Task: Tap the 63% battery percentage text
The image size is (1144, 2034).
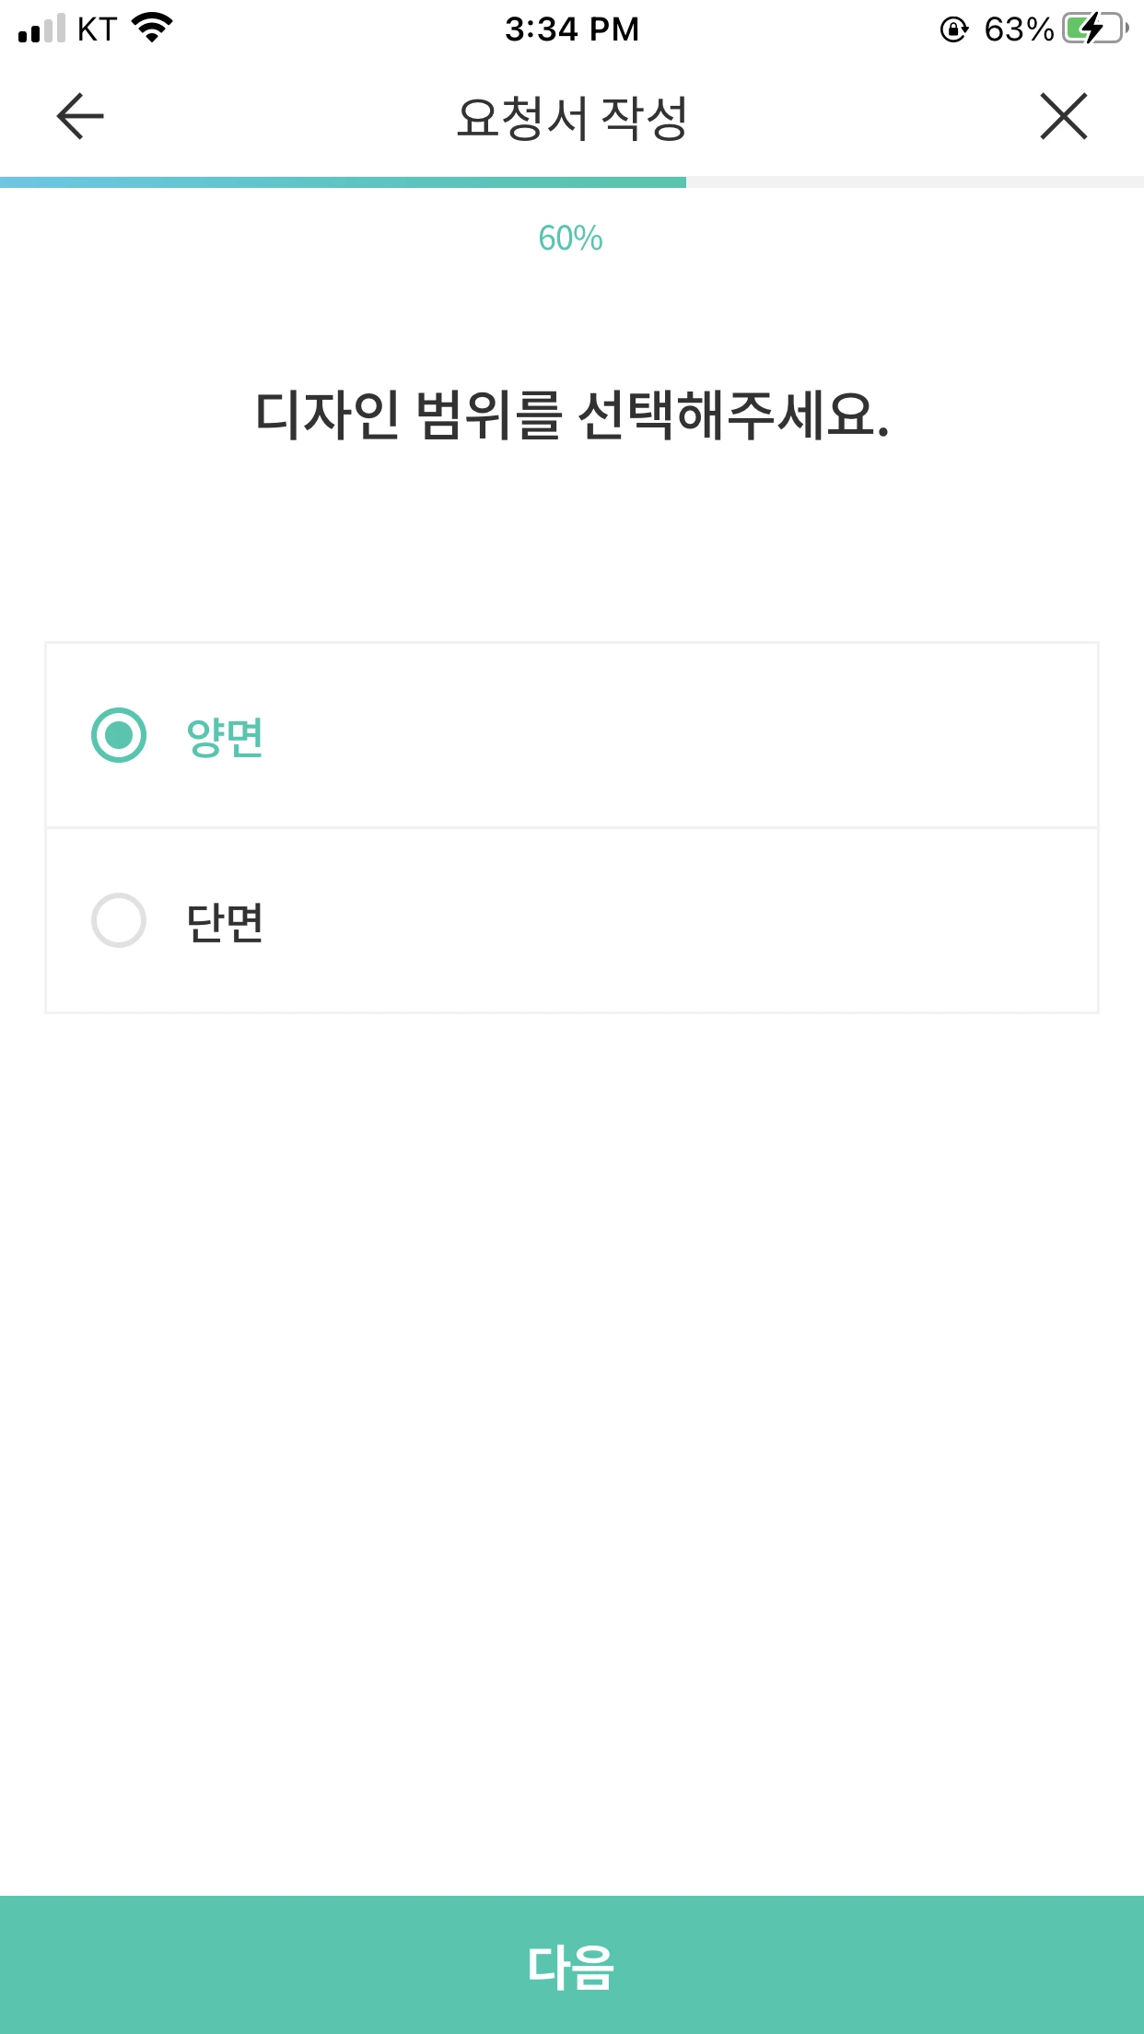Action: pos(1019,29)
